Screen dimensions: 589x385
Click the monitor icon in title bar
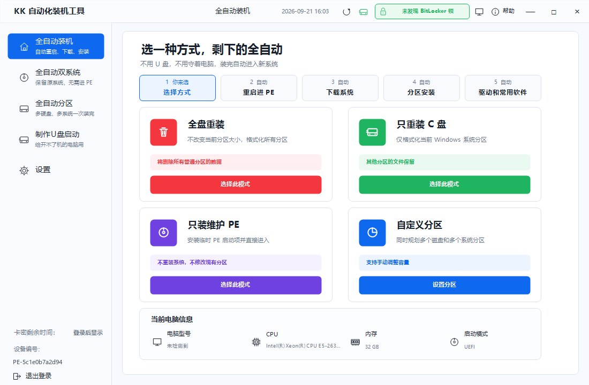(x=479, y=12)
